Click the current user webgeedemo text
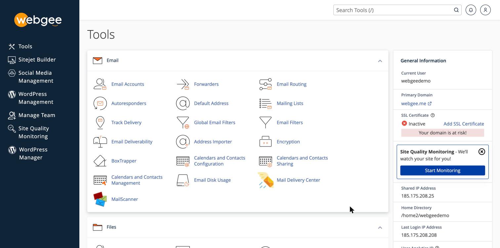 416,81
